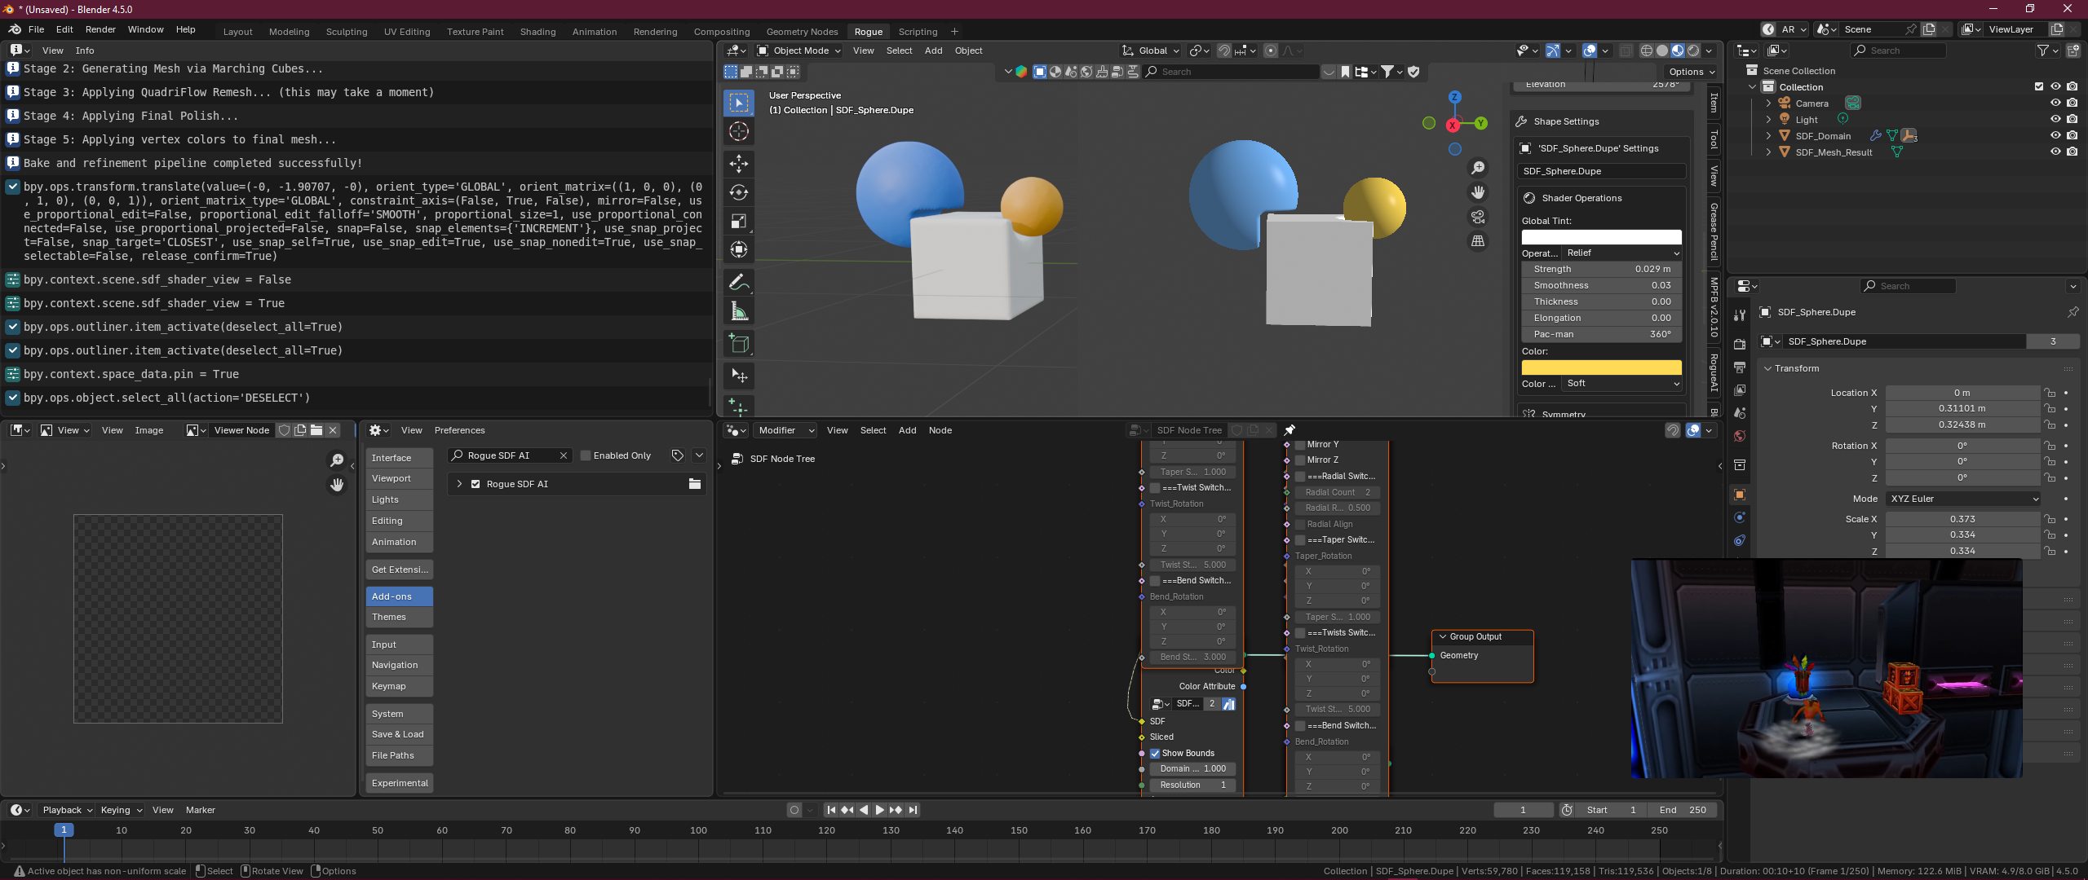Click the viewport Options button
Image resolution: width=2088 pixels, height=880 pixels.
1689,72
